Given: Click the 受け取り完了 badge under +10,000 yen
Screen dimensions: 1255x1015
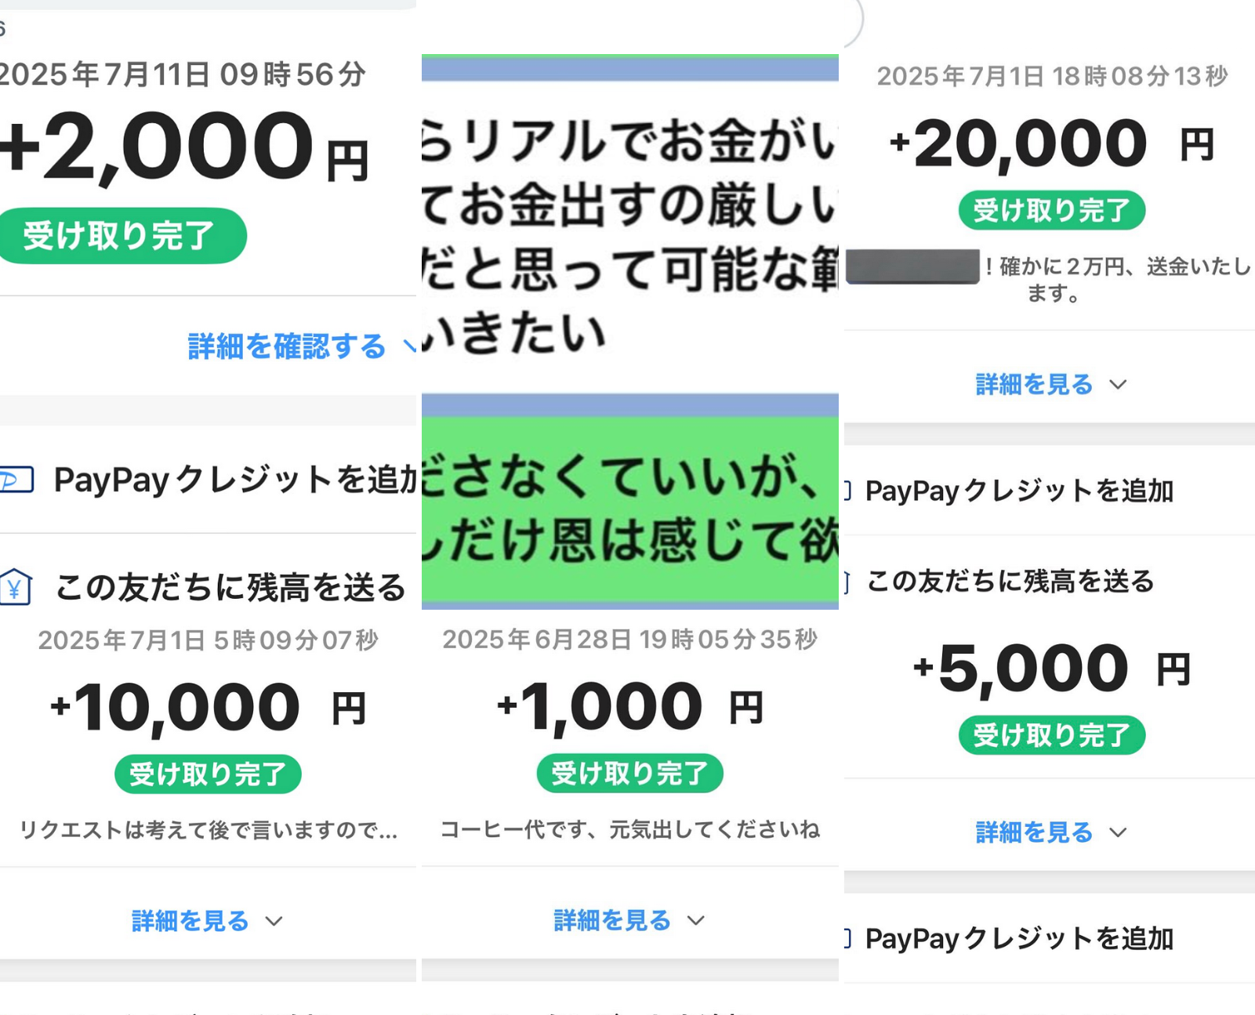Looking at the screenshot, I should coord(208,774).
